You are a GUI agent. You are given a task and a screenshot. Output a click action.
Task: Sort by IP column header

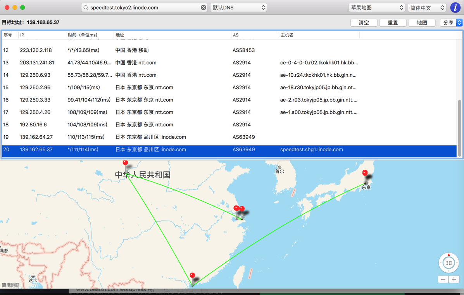[x=42, y=35]
